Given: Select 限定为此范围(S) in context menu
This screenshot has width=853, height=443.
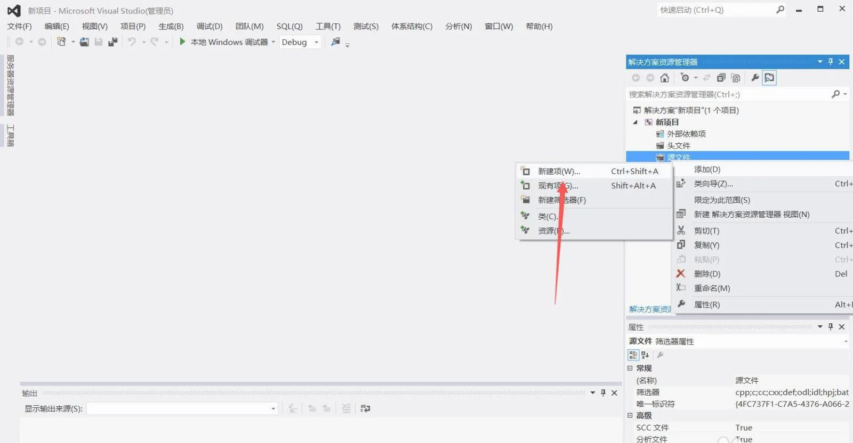Looking at the screenshot, I should pyautogui.click(x=763, y=200).
